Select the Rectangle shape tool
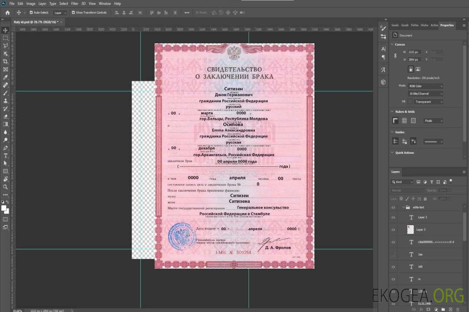This screenshot has width=469, height=312. 5,171
